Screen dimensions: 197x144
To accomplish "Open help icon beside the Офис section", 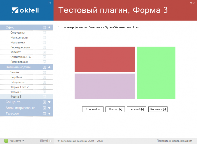I will pyautogui.click(x=44, y=28).
